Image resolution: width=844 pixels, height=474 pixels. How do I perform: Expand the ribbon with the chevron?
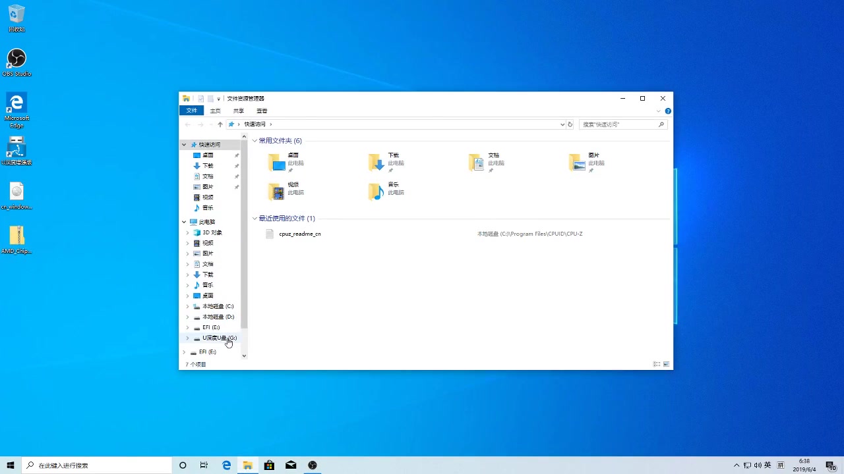(x=658, y=111)
